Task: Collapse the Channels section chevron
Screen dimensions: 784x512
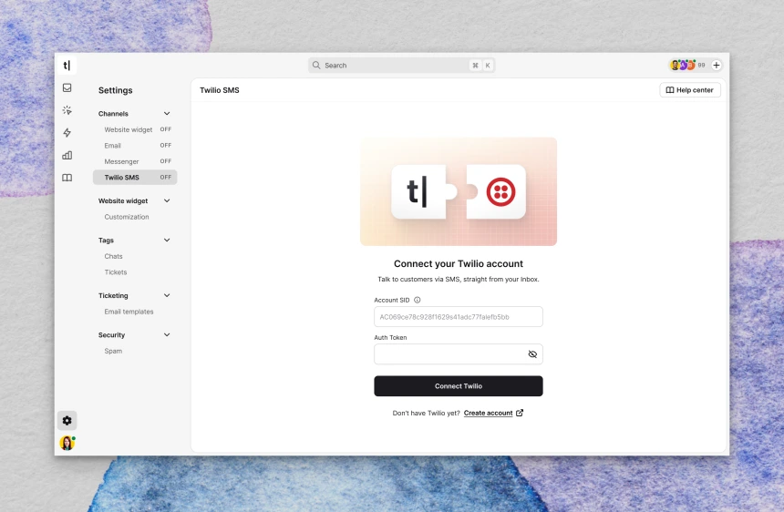Action: click(167, 113)
